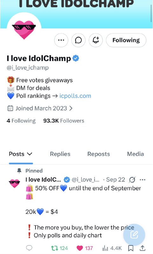Reply to the pinned post
Image resolution: width=153 pixels, height=254 pixels.
click(x=29, y=248)
